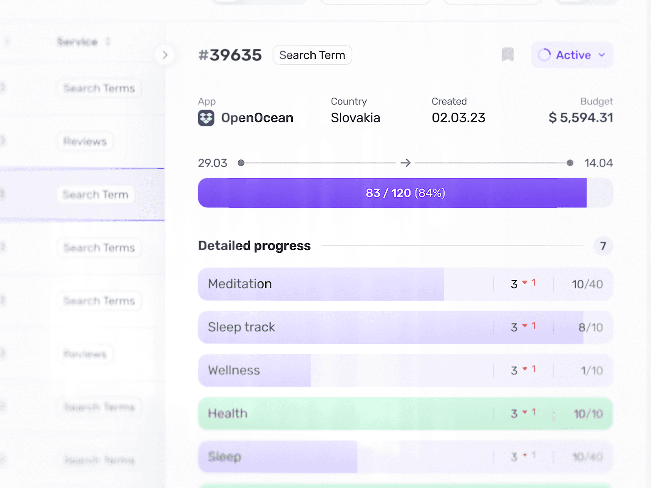Click the Service column header
This screenshot has height=488, width=651.
click(77, 41)
